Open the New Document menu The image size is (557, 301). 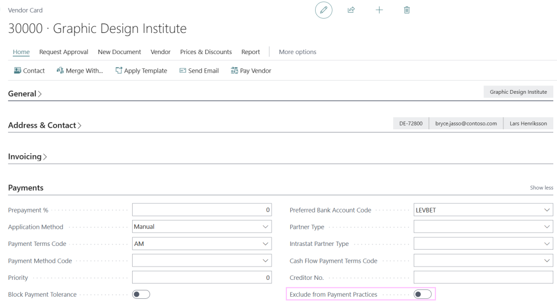click(x=119, y=52)
